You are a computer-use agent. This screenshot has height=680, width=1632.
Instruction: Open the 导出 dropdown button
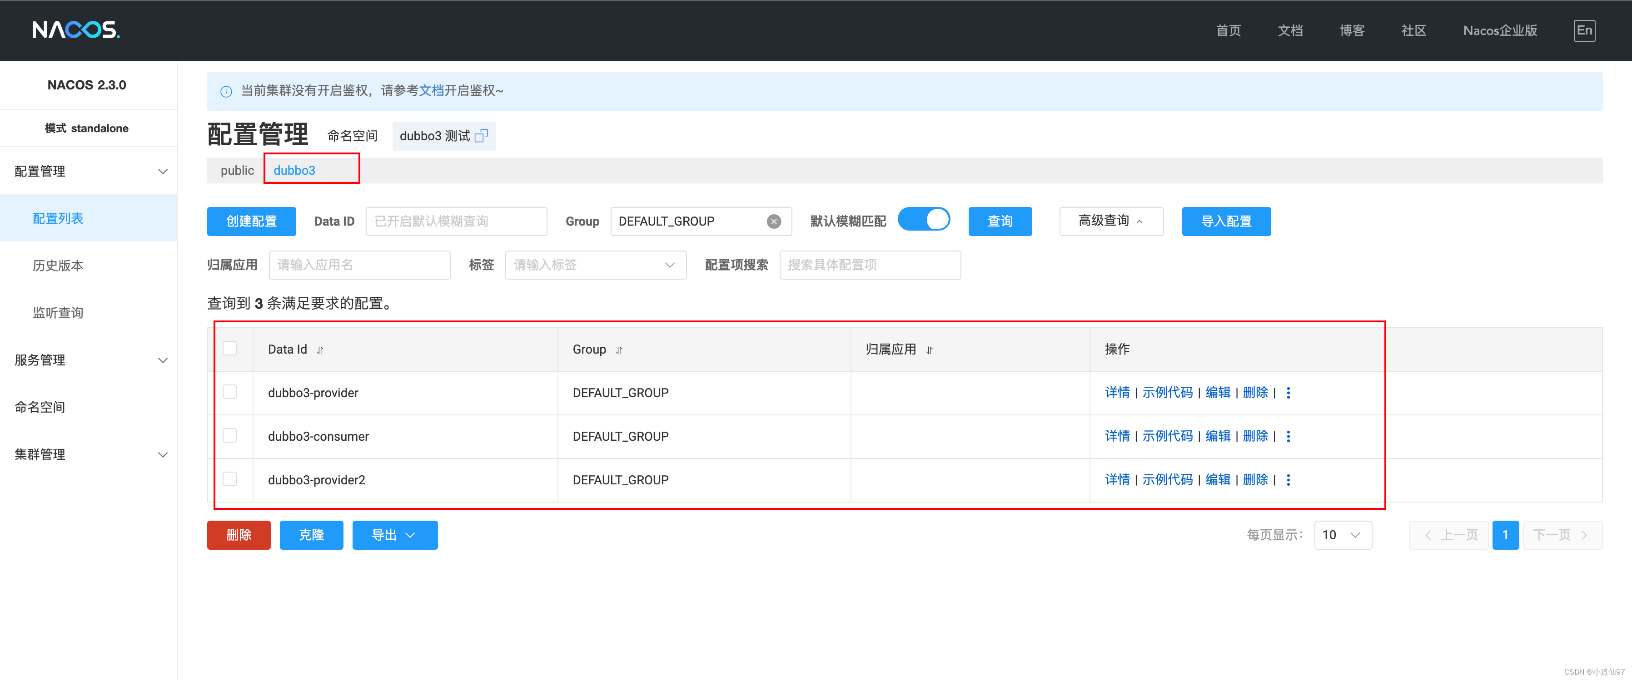(395, 535)
